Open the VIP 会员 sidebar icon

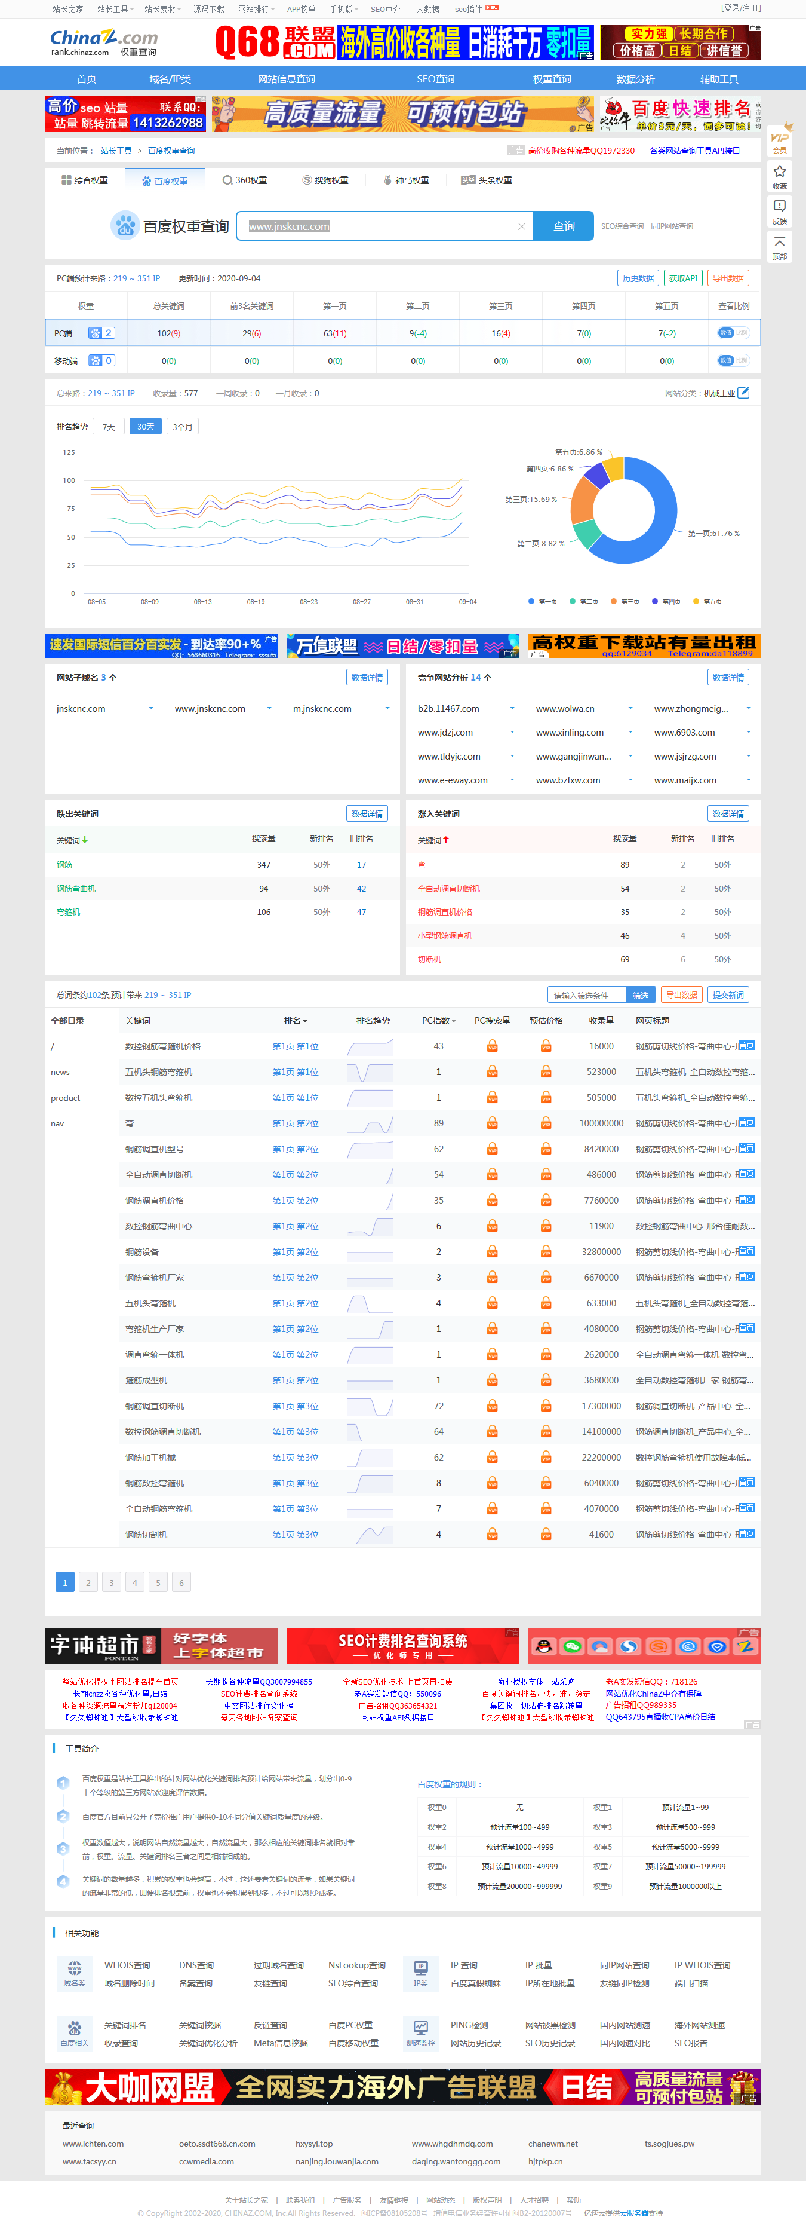(x=779, y=142)
